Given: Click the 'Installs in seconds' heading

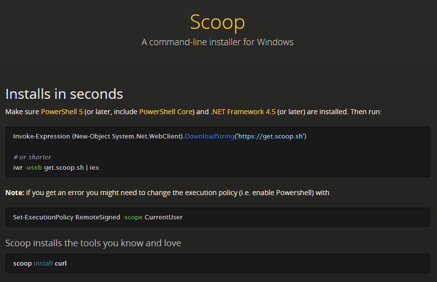Looking at the screenshot, I should pos(64,93).
